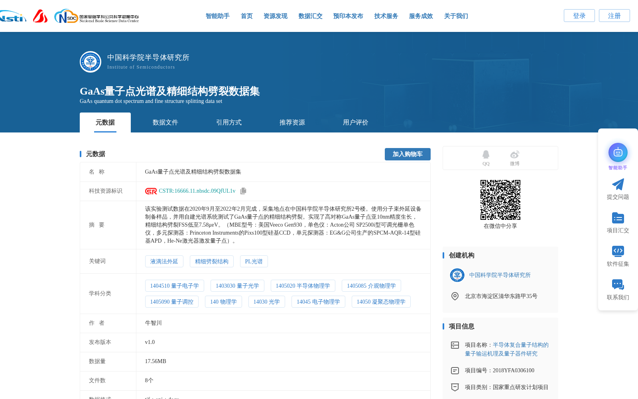Click the 加入购物车 button
The image size is (638, 399).
pos(408,154)
